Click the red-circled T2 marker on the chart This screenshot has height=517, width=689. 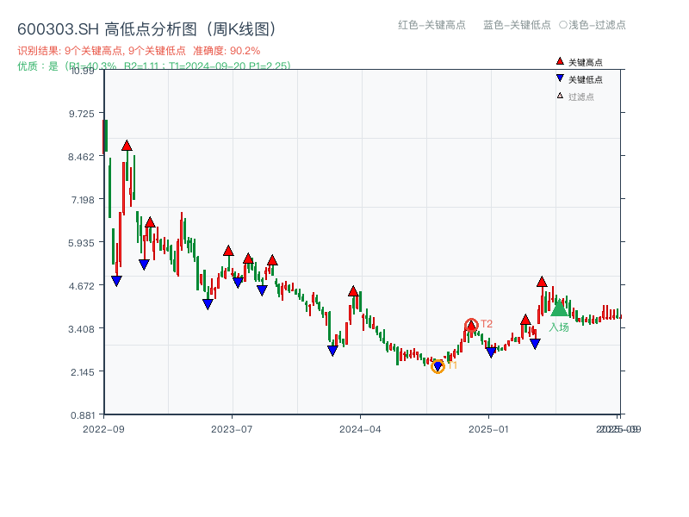472,324
